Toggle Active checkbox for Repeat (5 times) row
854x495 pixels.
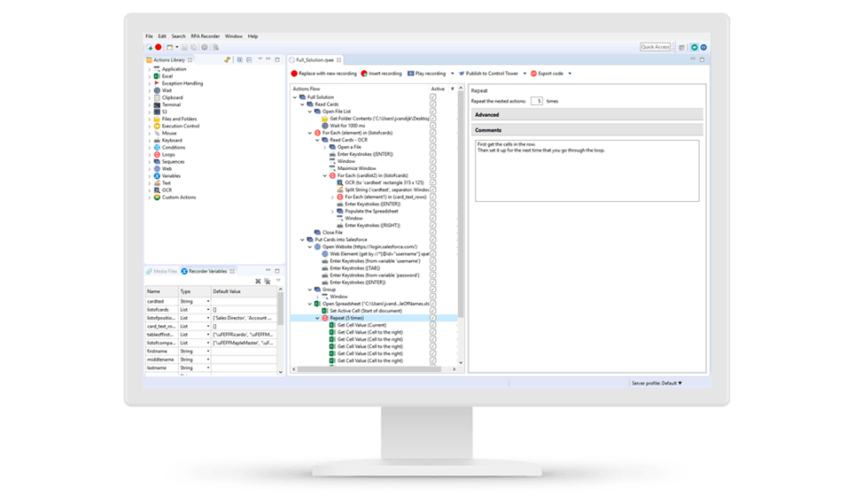tap(433, 318)
